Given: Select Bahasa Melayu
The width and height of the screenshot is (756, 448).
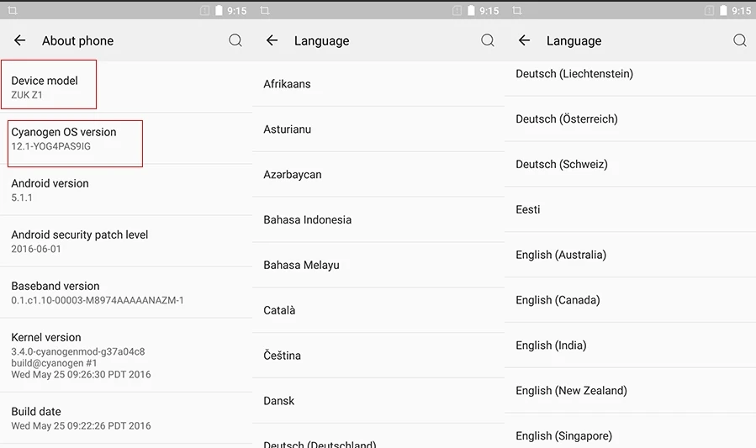Looking at the screenshot, I should [x=378, y=265].
